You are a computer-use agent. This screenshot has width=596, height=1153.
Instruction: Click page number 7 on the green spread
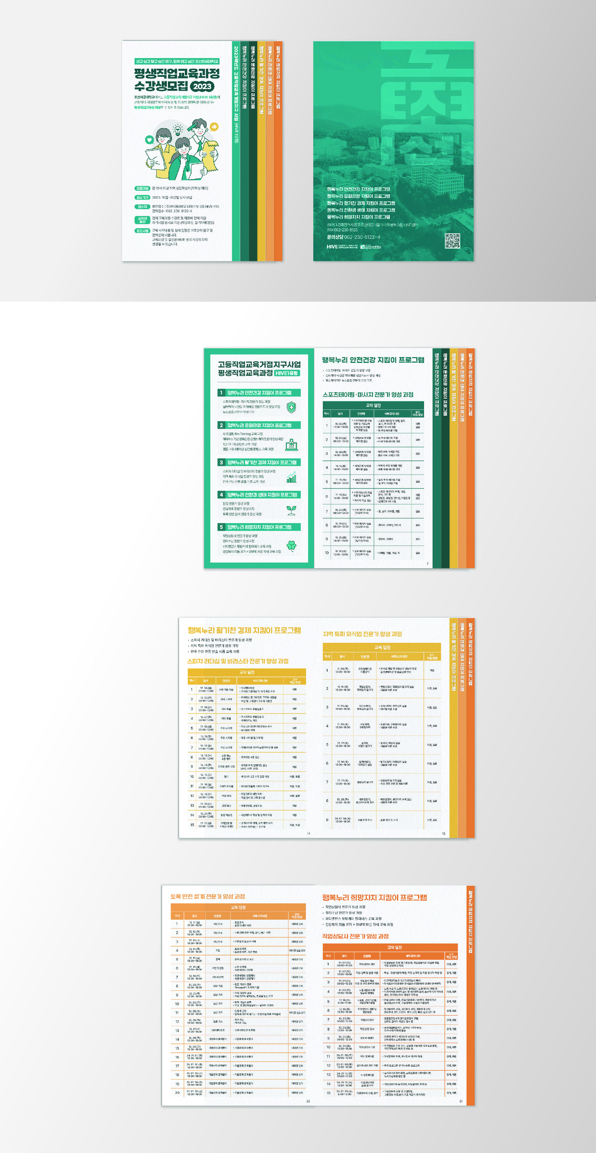427,564
